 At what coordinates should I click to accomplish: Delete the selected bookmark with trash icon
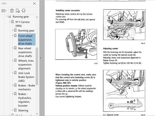click(12, 11)
